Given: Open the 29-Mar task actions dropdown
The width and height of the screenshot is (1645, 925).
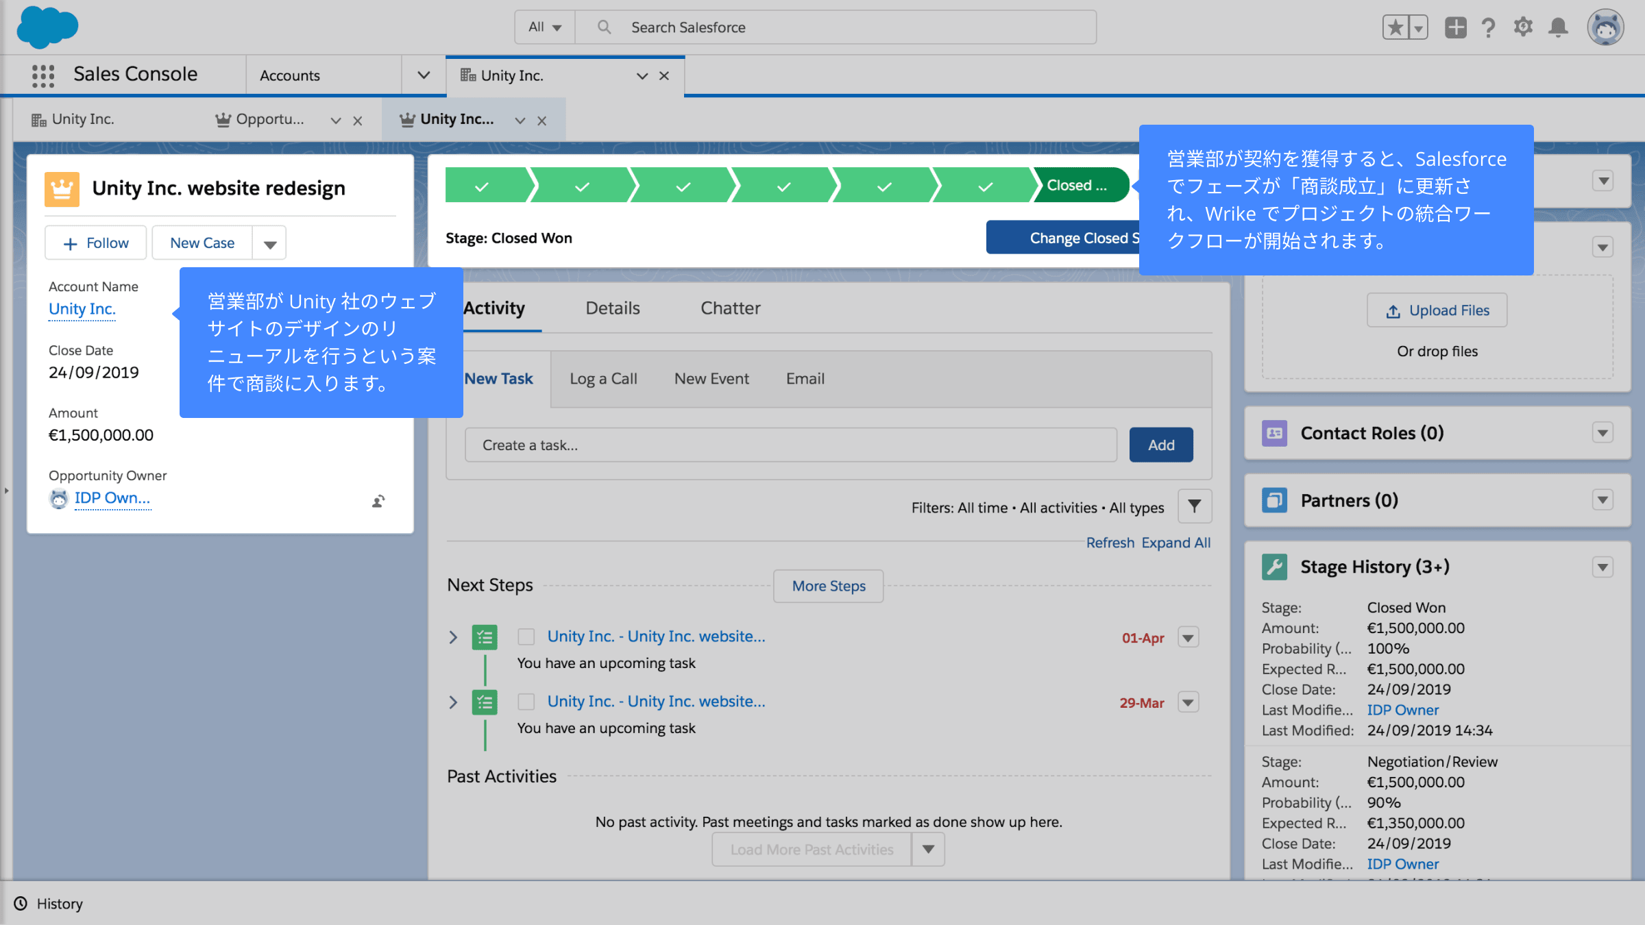Looking at the screenshot, I should point(1189,702).
